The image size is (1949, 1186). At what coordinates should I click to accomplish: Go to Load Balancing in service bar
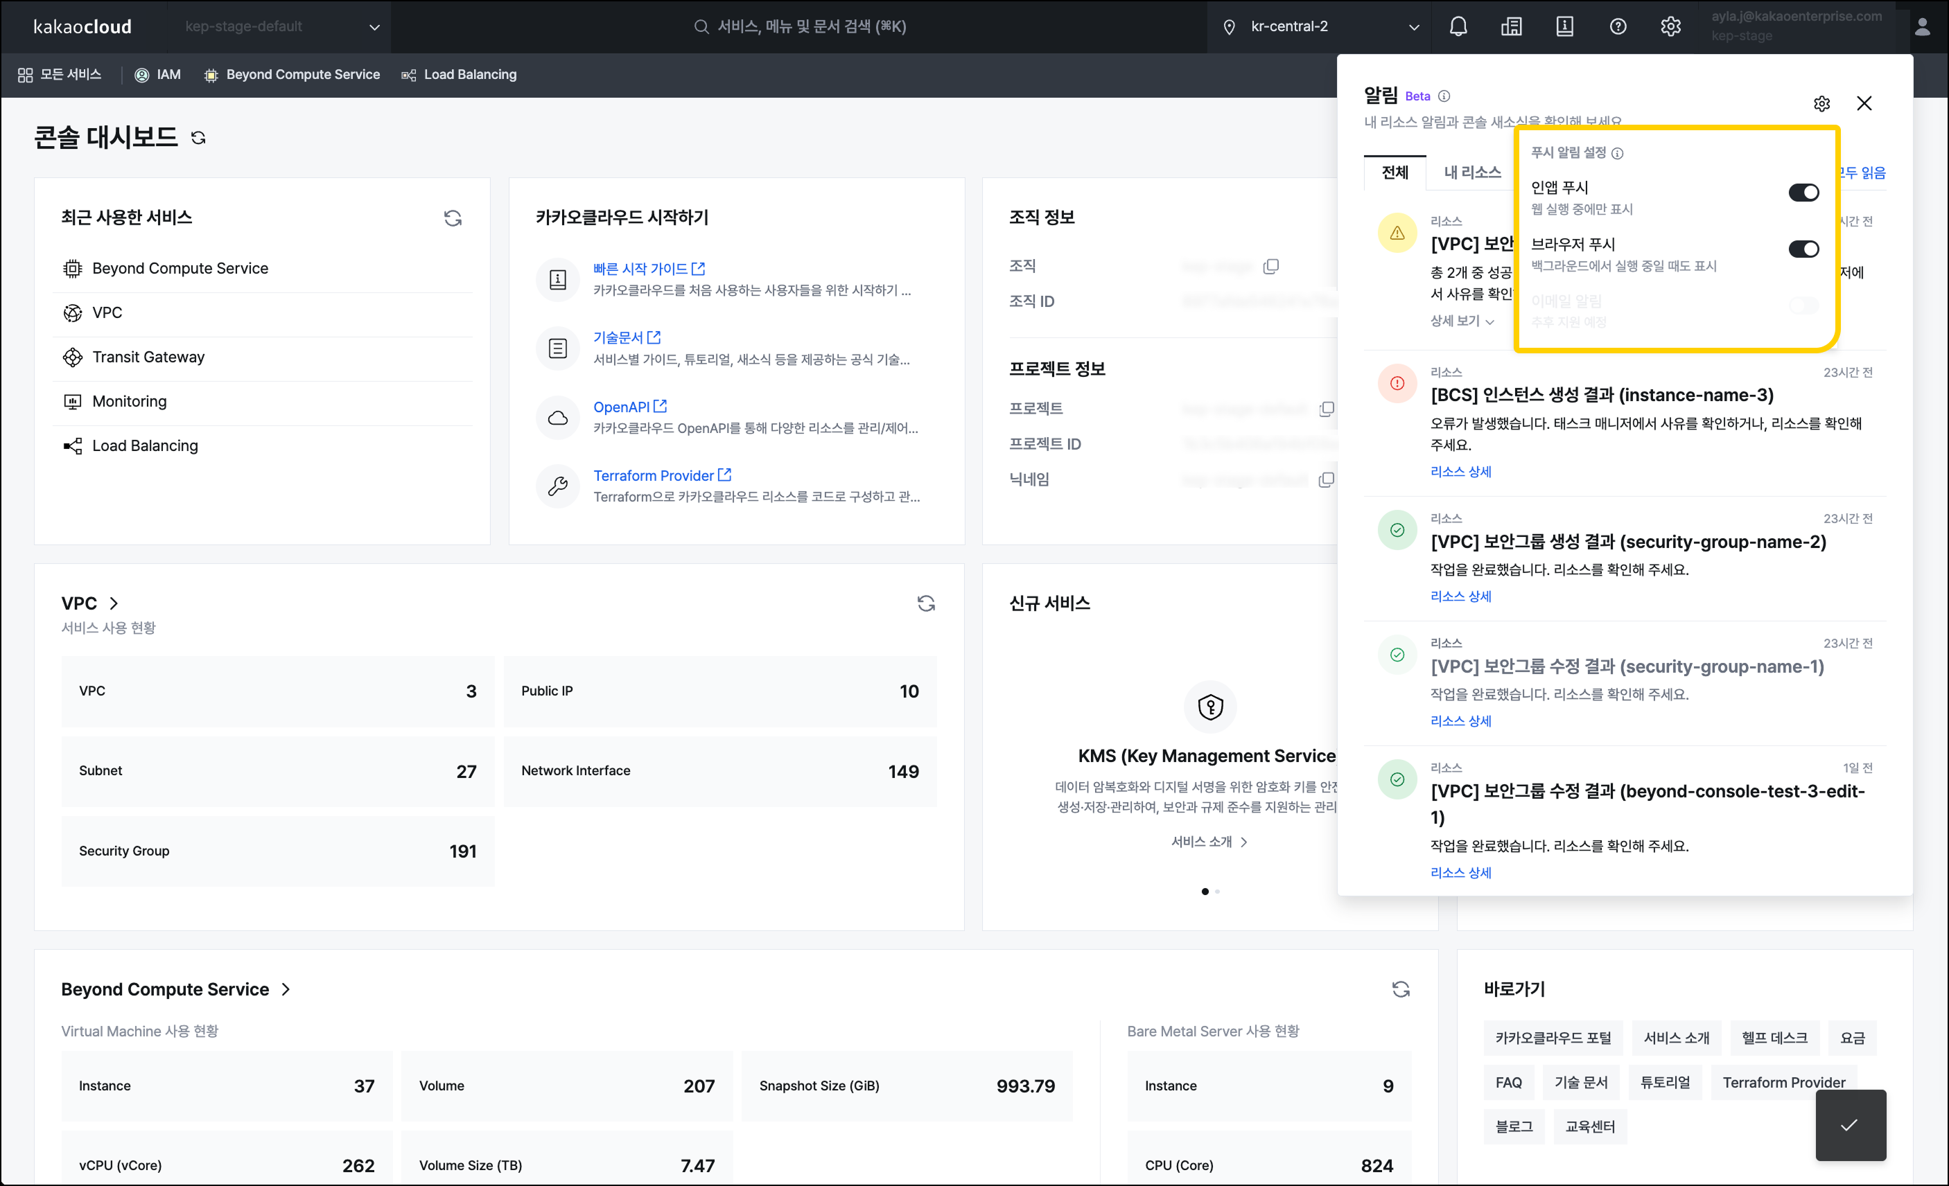pos(459,74)
